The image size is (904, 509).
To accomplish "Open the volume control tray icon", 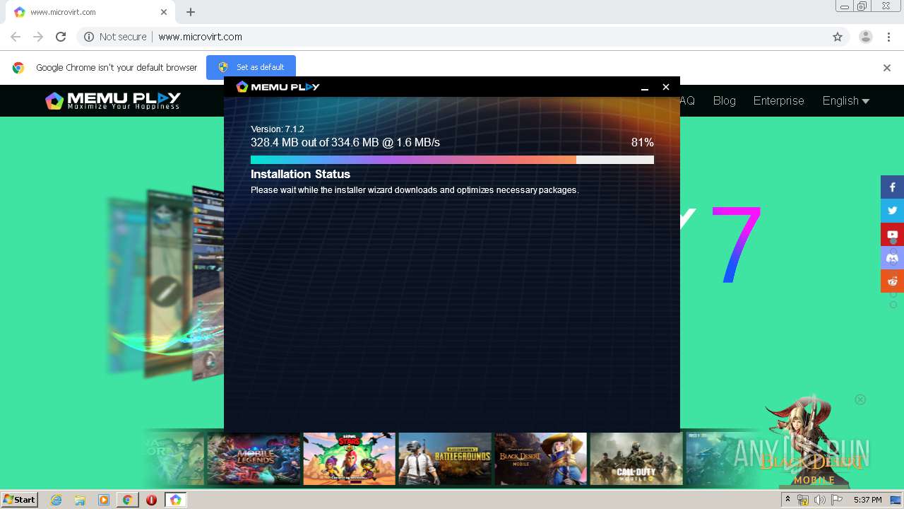I will click(x=819, y=500).
